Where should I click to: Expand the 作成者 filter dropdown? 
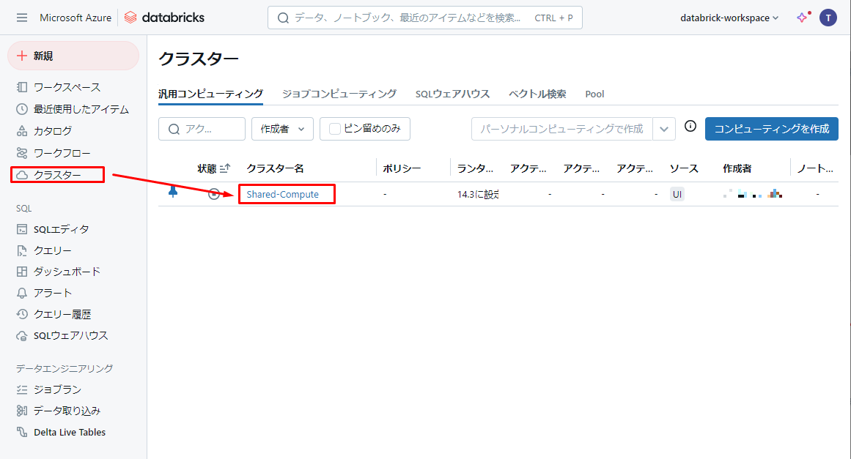coord(282,129)
